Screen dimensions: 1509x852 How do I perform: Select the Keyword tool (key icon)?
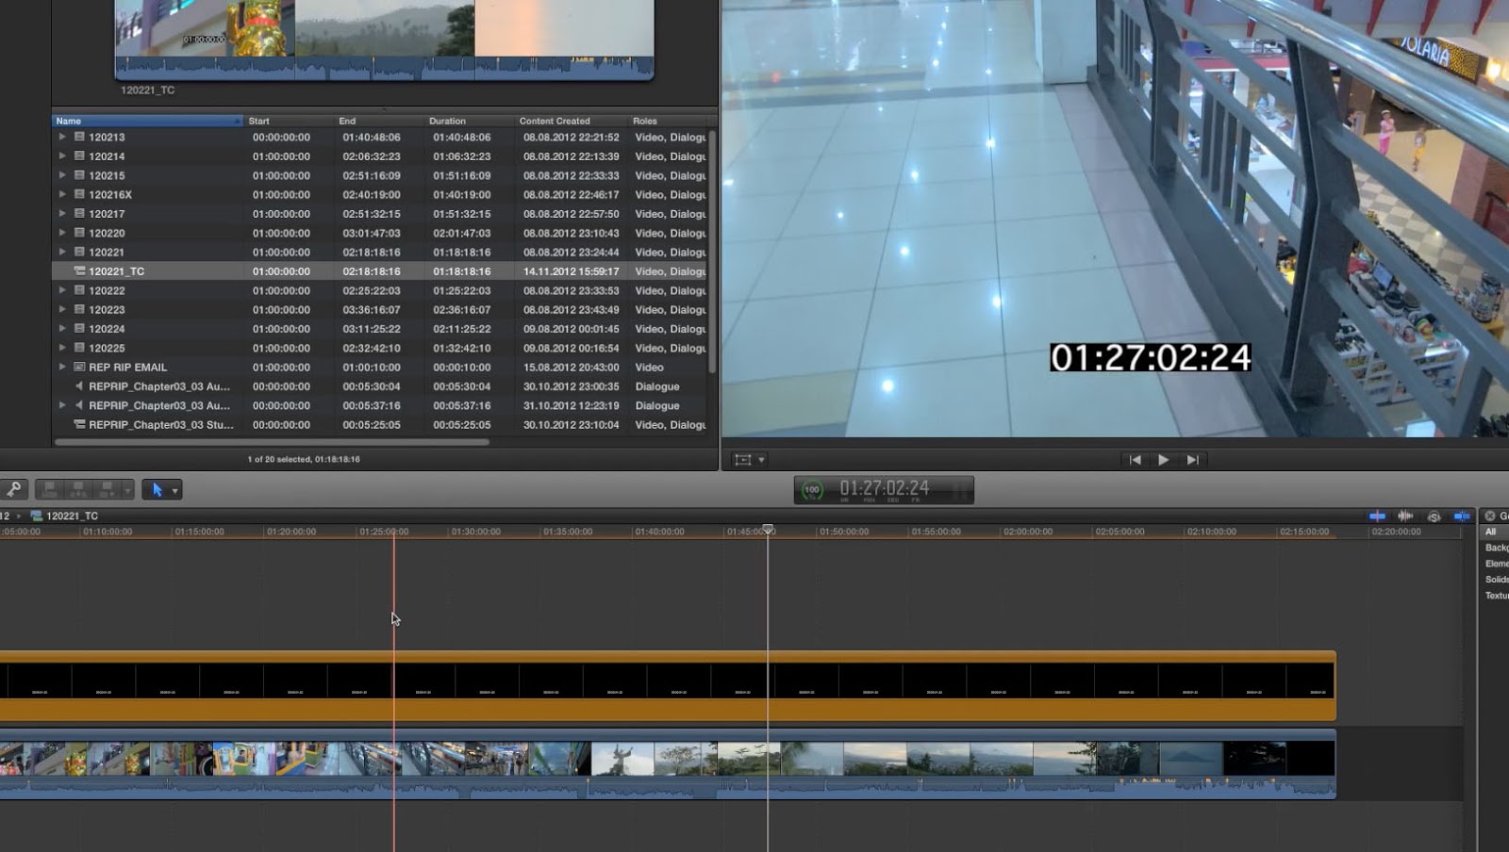(14, 488)
